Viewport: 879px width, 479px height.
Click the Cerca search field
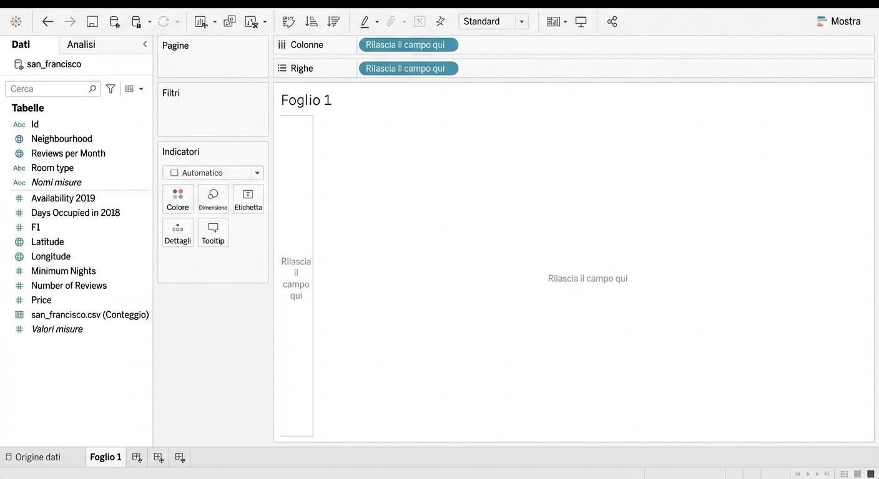49,89
